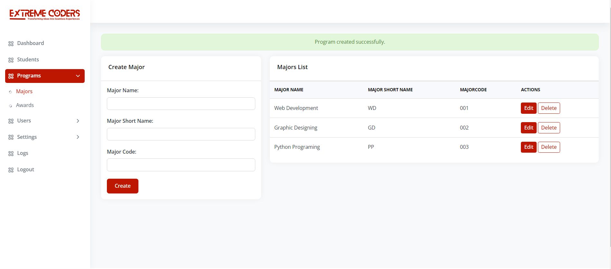Screen dimensions: 611x269
Task: Click the Settings grid icon in sidebar
Action: [x=11, y=137]
